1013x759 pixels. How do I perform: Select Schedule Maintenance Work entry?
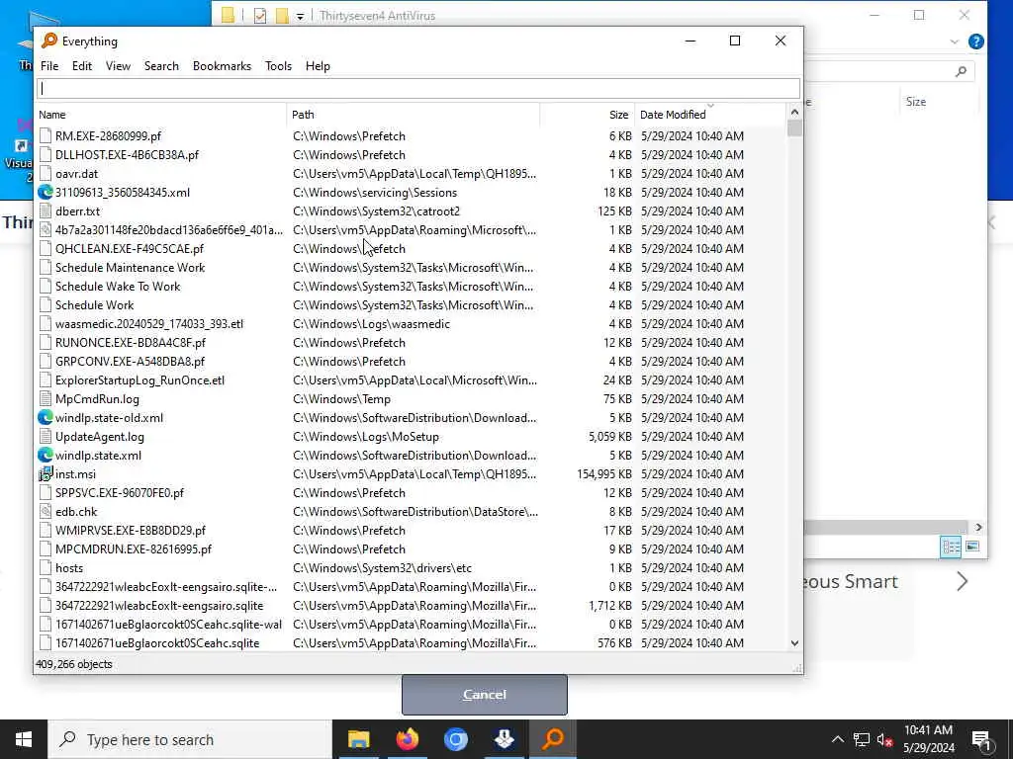(x=130, y=267)
